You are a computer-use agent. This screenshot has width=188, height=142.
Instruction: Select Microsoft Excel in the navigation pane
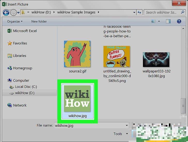(25, 31)
